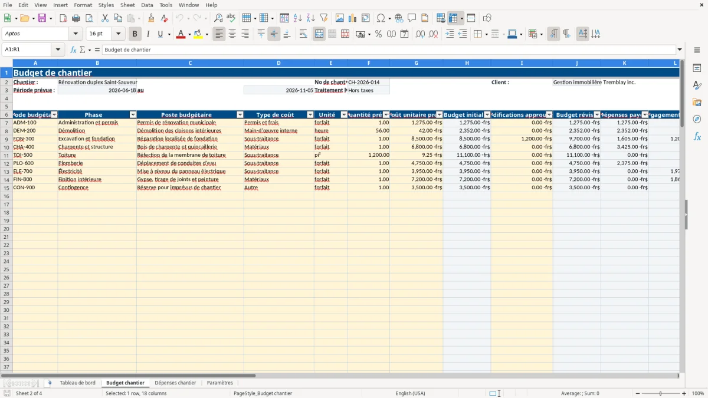The height and width of the screenshot is (398, 708).
Task: Click the Spelling check icon
Action: [231, 18]
